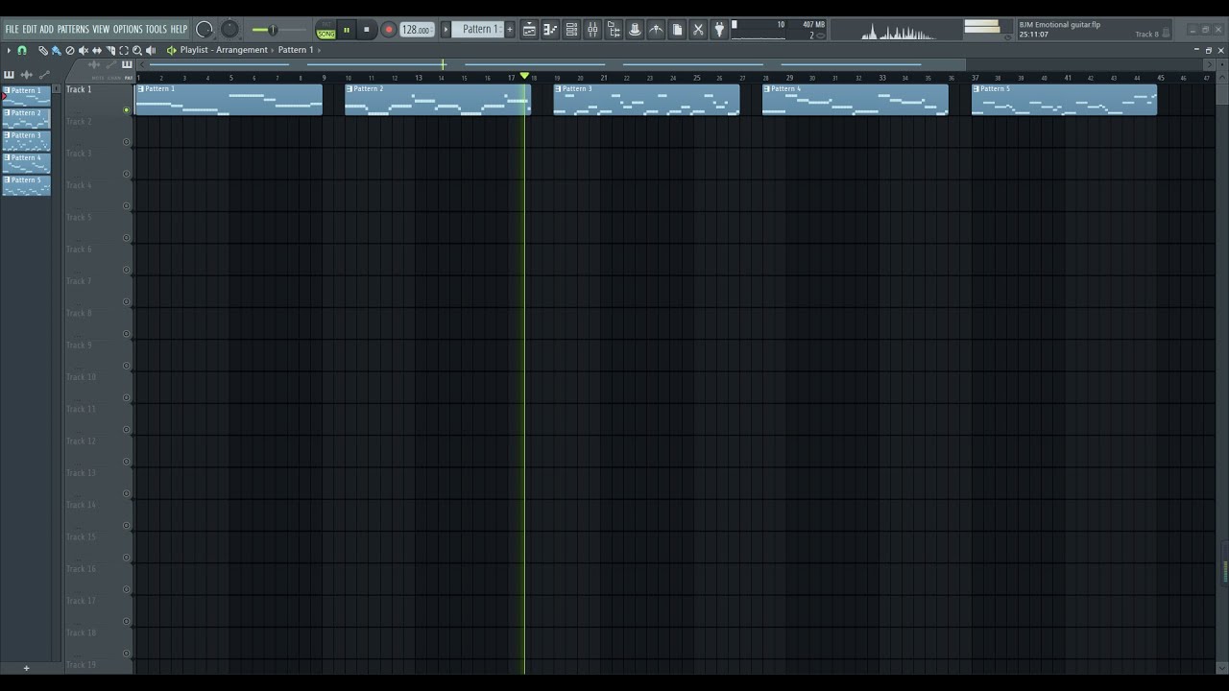Open the Pattern 1 selector dropdown

(478, 30)
